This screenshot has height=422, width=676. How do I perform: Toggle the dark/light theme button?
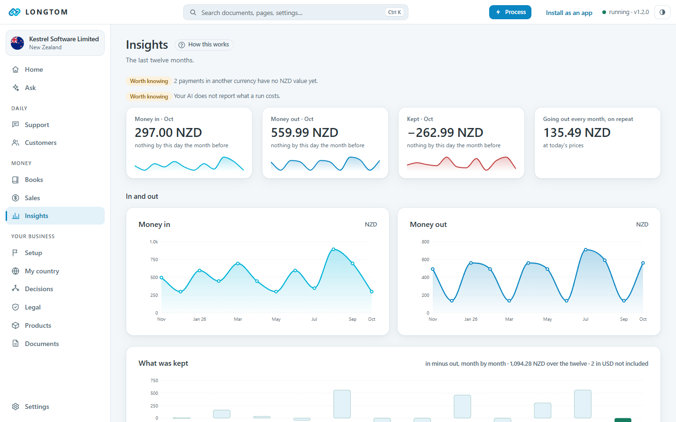coord(662,12)
